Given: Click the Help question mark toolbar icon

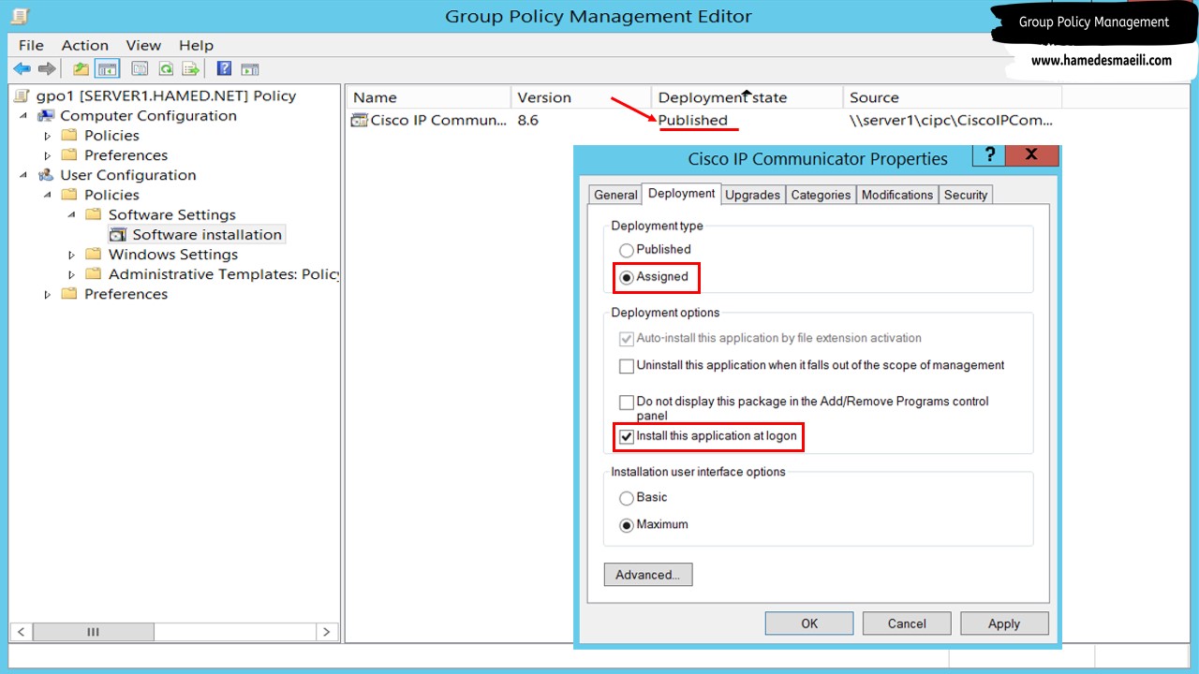Looking at the screenshot, I should [224, 68].
